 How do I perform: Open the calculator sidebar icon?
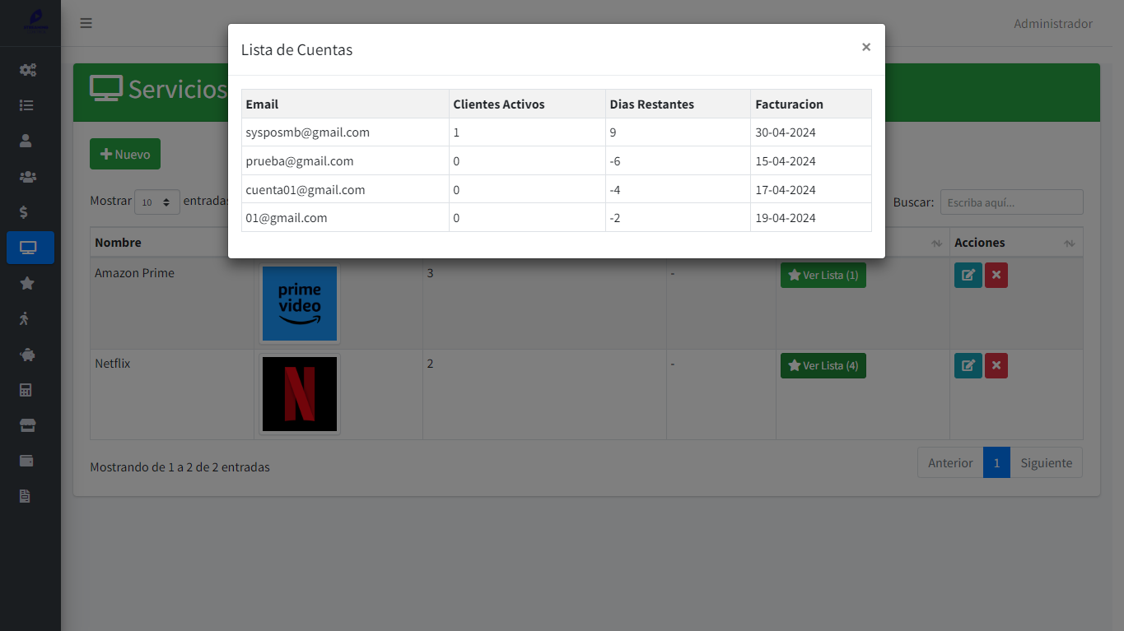(x=26, y=390)
